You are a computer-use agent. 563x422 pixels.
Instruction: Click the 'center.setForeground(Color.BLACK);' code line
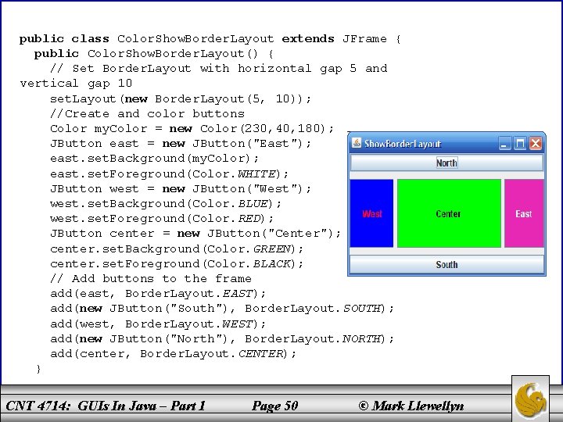click(x=177, y=264)
